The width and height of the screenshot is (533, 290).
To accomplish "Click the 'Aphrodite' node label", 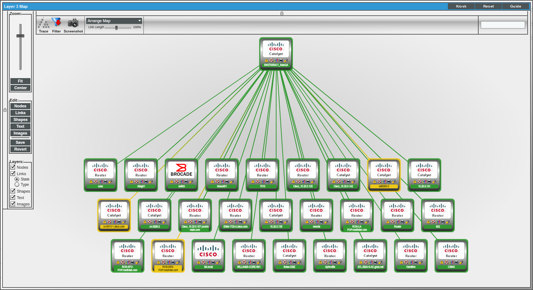I will click(x=330, y=267).
